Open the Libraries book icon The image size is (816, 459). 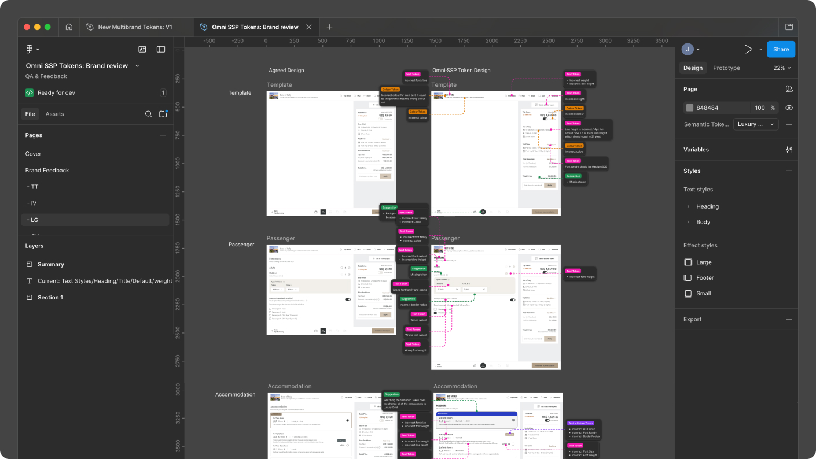point(163,114)
